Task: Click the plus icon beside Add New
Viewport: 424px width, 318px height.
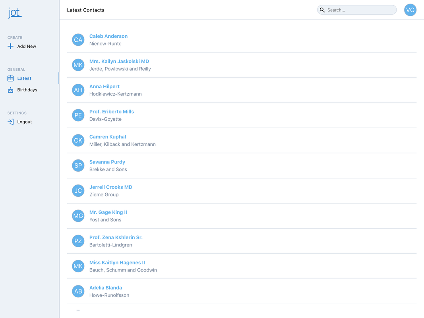Action: pyautogui.click(x=10, y=46)
